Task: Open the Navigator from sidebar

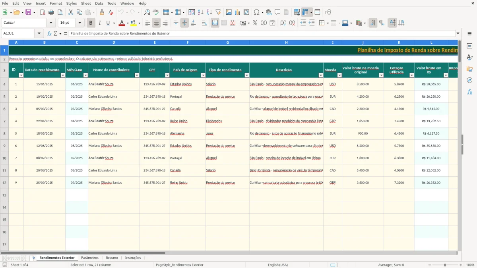Action: [x=469, y=80]
